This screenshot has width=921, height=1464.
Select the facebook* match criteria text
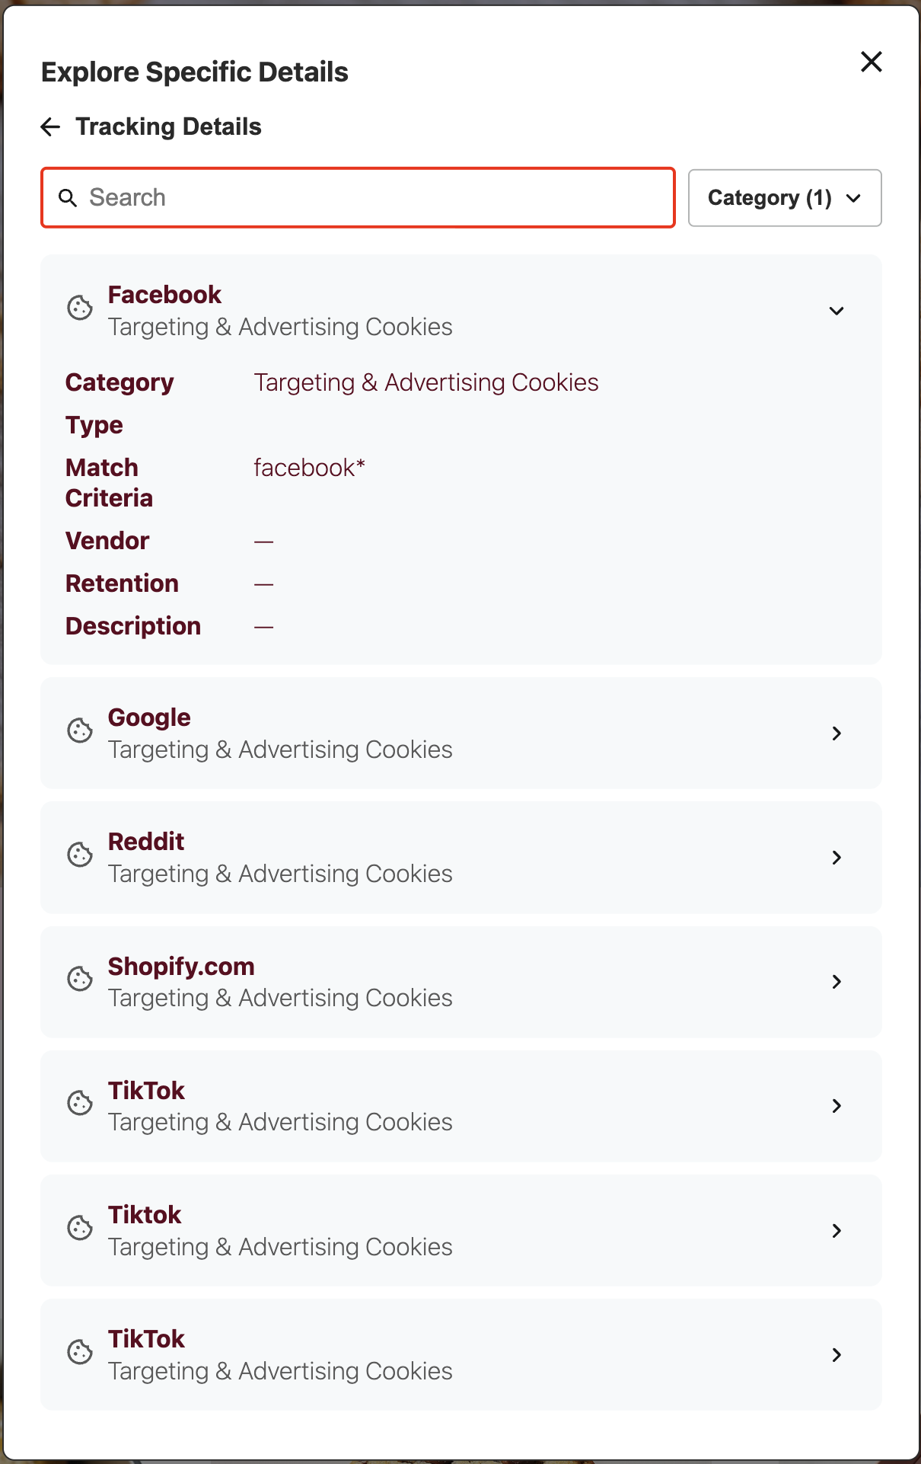coord(309,468)
